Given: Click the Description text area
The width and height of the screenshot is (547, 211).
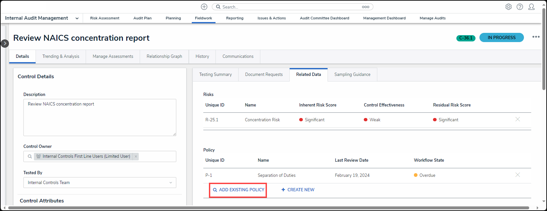Looking at the screenshot, I should tap(100, 117).
